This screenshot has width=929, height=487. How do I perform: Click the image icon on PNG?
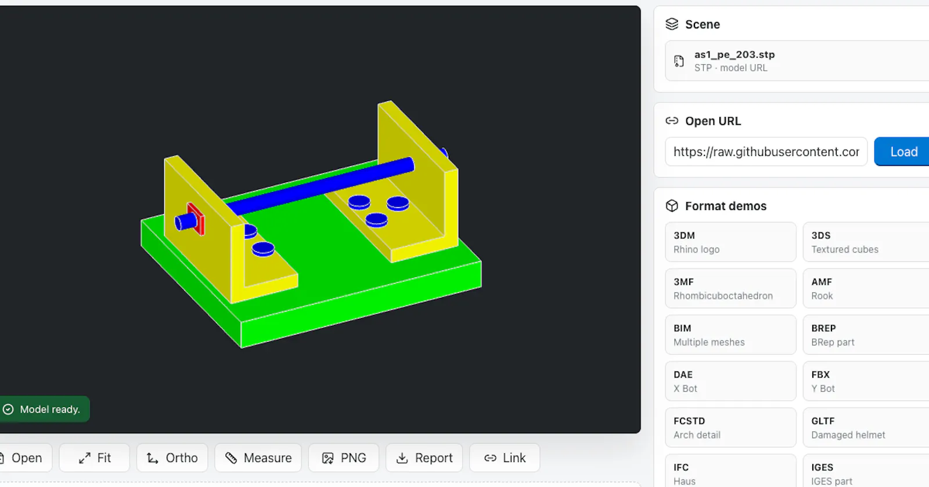pos(328,458)
